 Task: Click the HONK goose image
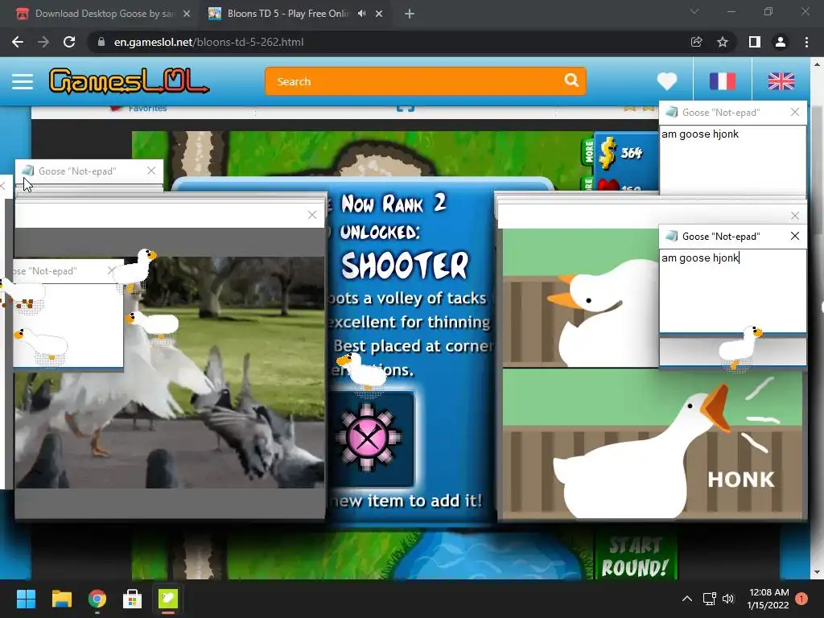pyautogui.click(x=653, y=444)
